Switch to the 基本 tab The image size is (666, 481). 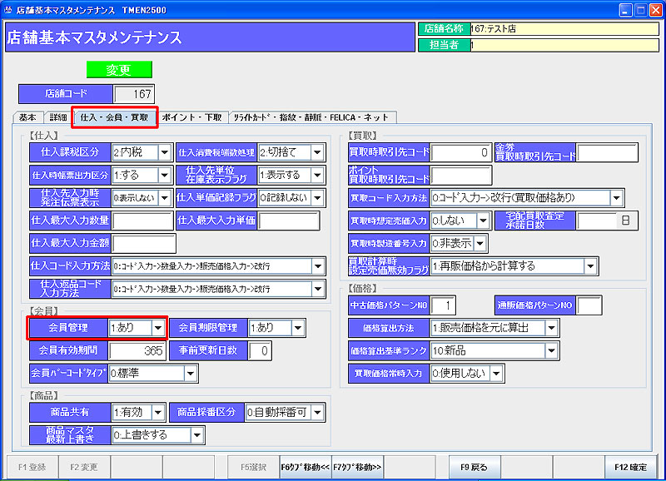27,117
